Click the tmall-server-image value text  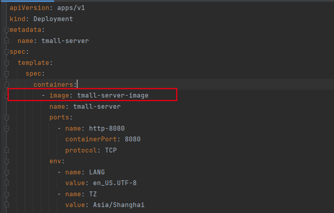(113, 96)
